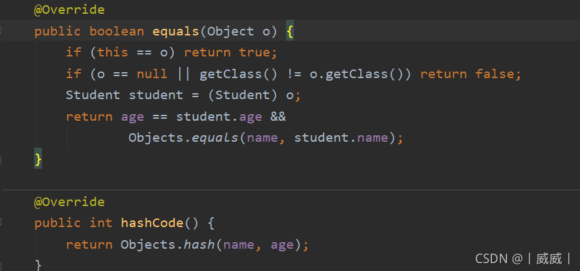Click the || operator in the null check
Viewport: 580px width, 271px height.
(x=184, y=74)
